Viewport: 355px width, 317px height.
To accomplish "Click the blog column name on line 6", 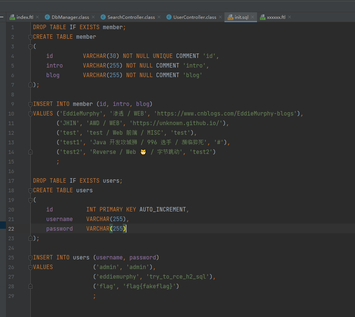I will (x=53, y=75).
